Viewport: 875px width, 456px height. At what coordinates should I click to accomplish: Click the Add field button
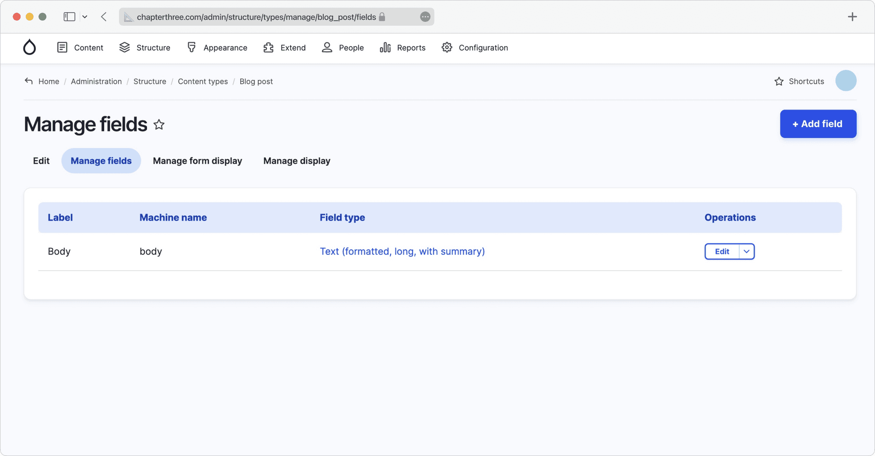pyautogui.click(x=818, y=124)
